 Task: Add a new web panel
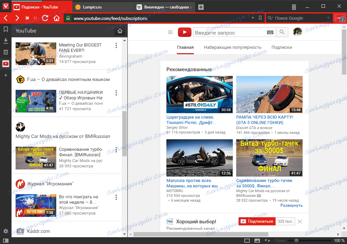pos(6,75)
